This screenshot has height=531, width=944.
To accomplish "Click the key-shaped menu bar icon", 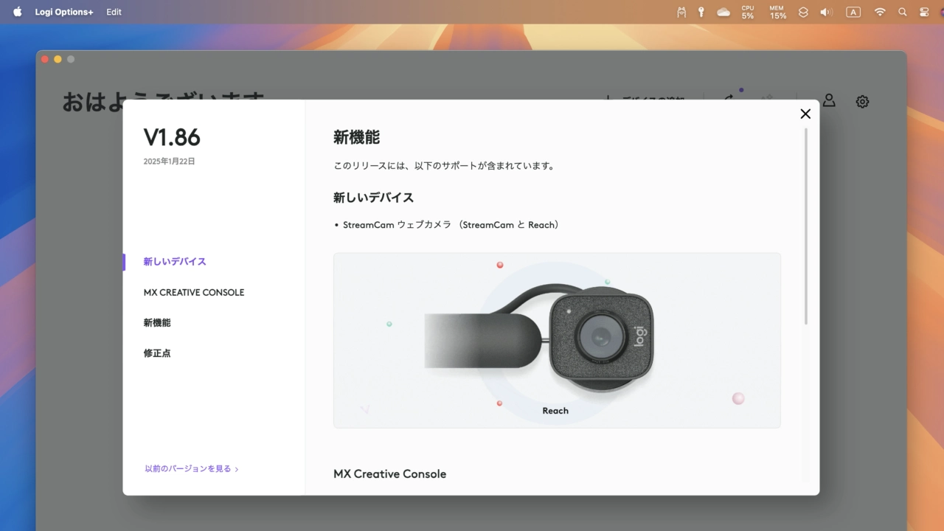I will [701, 12].
